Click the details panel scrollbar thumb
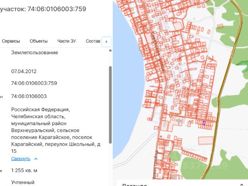 (110, 105)
